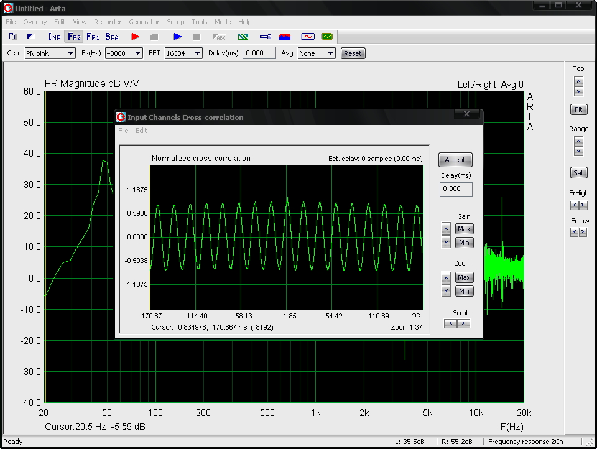Viewport: 597px width, 449px height.
Task: Toggle the Fr2 dual-channel mode button
Action: [73, 37]
